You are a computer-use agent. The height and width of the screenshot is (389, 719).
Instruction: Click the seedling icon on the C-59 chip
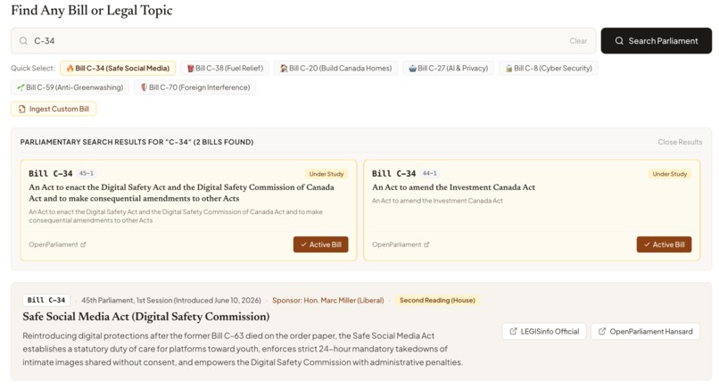click(21, 87)
